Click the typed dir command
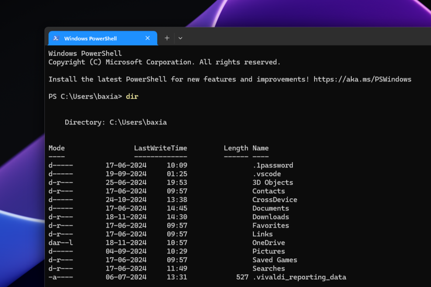The image size is (431, 287). pyautogui.click(x=132, y=97)
